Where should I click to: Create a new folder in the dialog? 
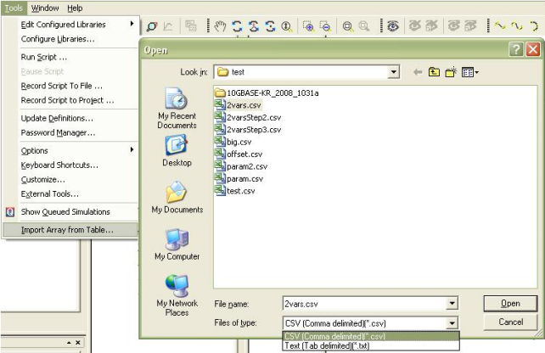(x=451, y=73)
